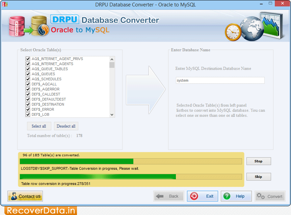Screen dimensions: 291x215
Task: Click the DEF$_LOB table name
Action: [x=41, y=114]
